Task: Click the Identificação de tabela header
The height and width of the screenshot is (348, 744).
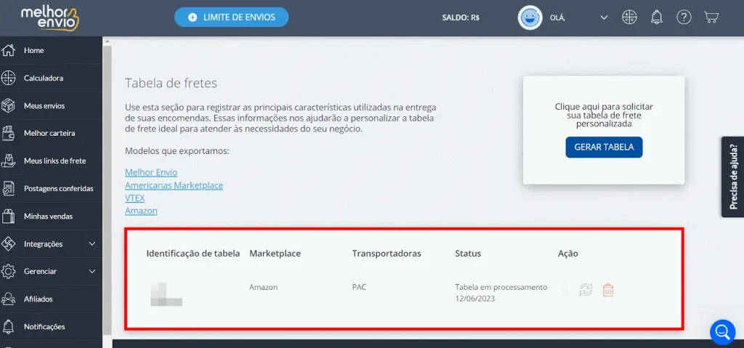Action: pyautogui.click(x=193, y=254)
